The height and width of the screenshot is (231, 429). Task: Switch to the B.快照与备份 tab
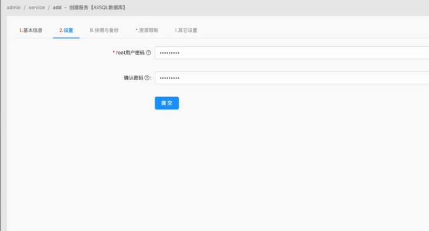tap(104, 30)
